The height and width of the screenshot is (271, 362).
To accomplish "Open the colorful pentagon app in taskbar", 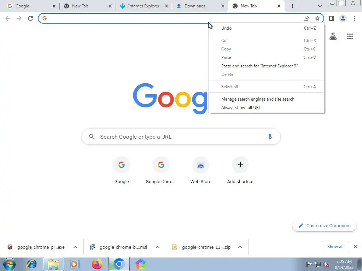I will pyautogui.click(x=141, y=264).
